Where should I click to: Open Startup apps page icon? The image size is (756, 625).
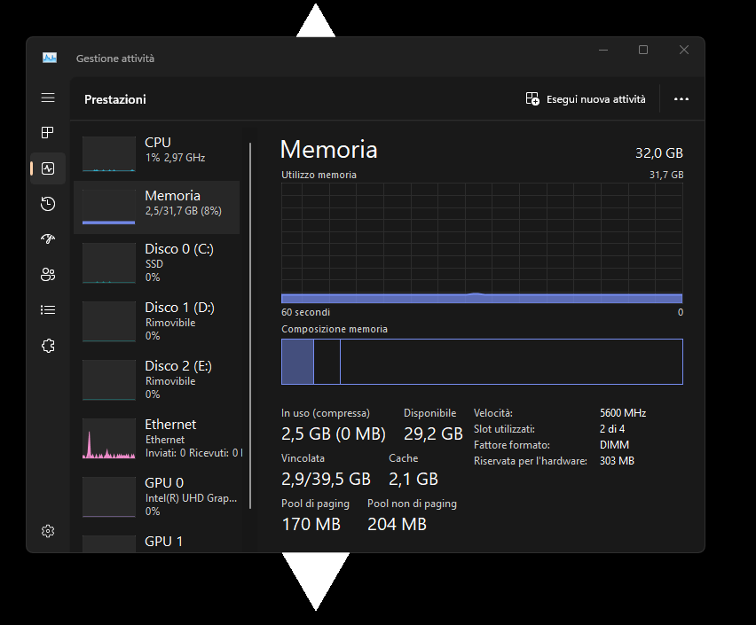[x=48, y=239]
